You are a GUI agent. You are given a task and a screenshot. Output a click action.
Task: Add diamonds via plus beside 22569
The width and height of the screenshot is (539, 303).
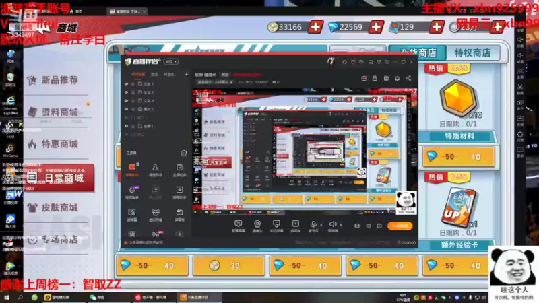click(376, 27)
